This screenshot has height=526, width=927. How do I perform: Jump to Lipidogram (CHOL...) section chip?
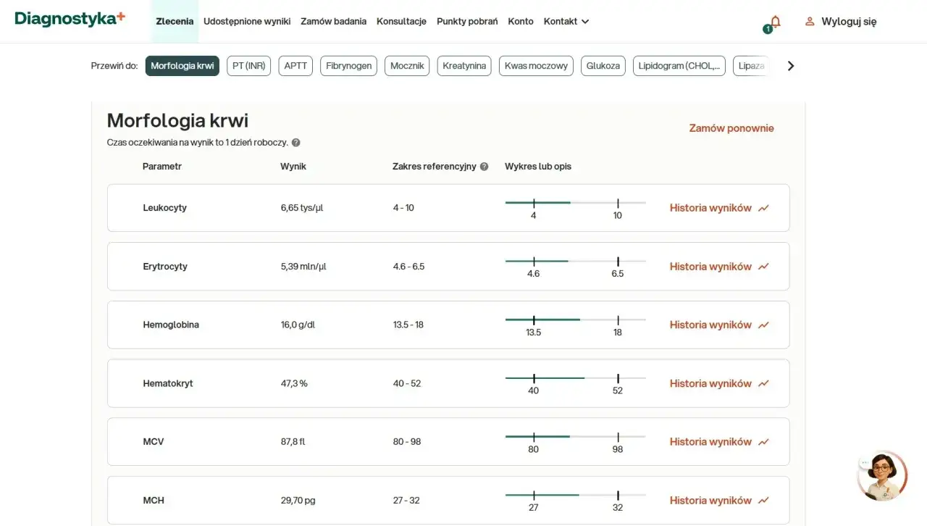679,66
